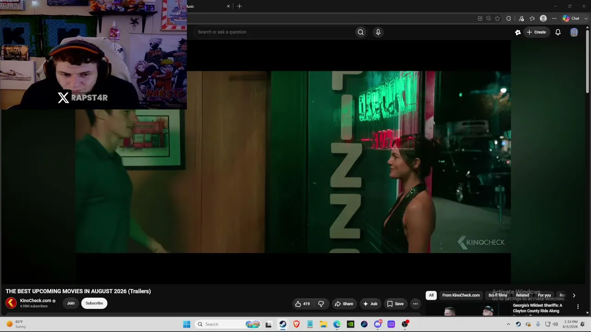Like the video with 419 likes
The image size is (591, 332).
pyautogui.click(x=302, y=304)
